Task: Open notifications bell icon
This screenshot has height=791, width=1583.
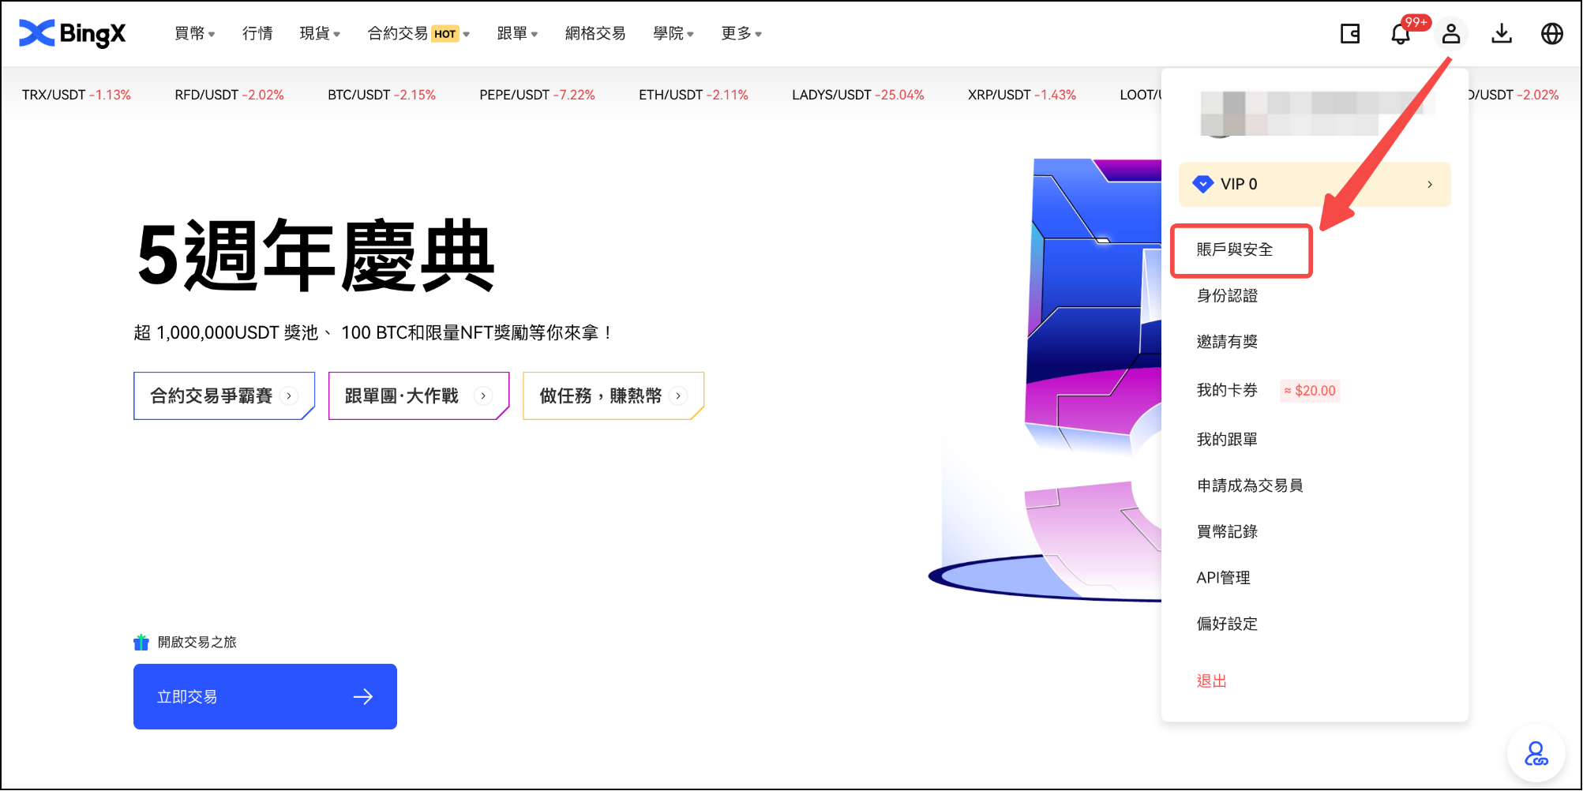Action: click(x=1400, y=35)
